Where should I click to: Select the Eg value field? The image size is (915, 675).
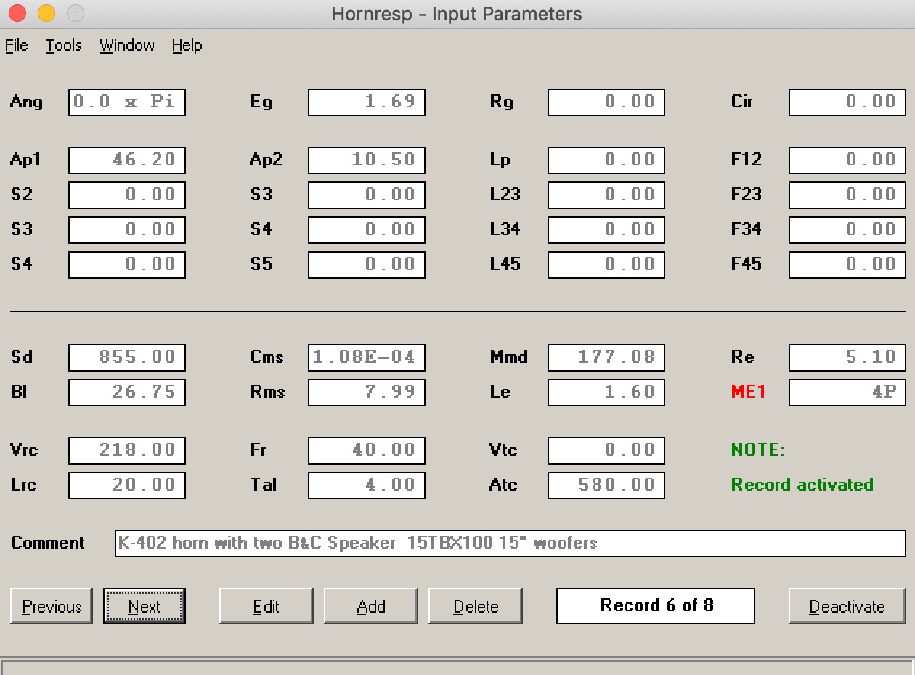click(x=367, y=102)
